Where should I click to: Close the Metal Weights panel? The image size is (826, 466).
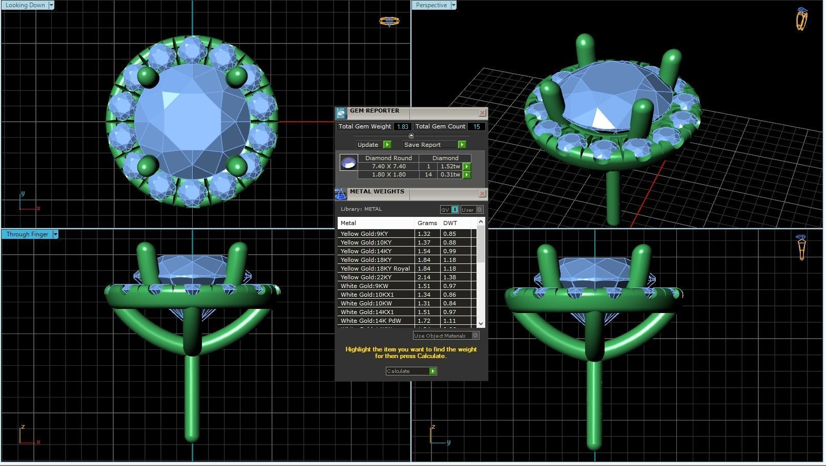pyautogui.click(x=482, y=193)
